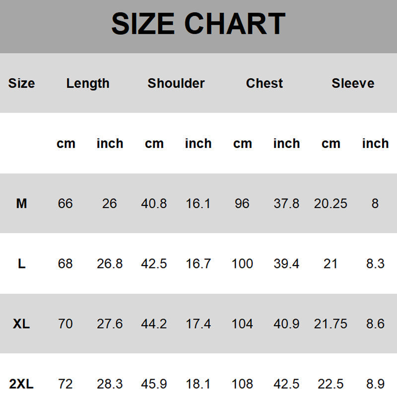Screen dimensions: 397x397
Task: Click the cm label under Length
Action: (66, 143)
